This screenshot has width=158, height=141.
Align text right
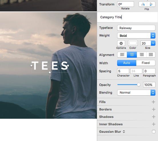(142, 55)
